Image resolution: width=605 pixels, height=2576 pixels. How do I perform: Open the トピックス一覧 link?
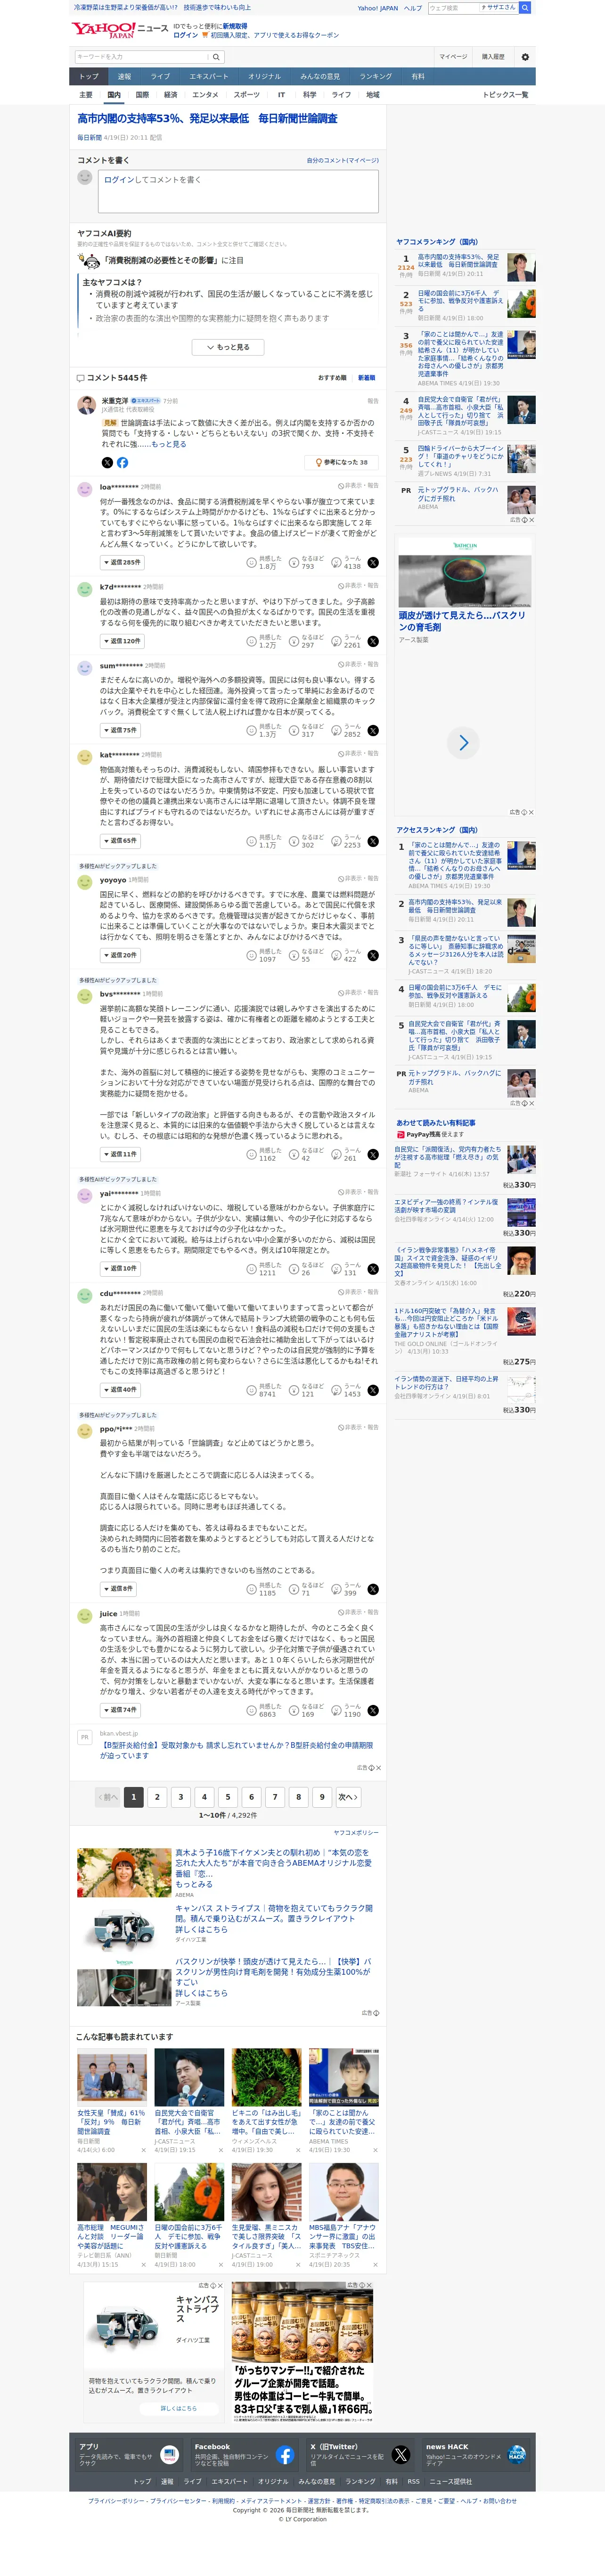coord(505,95)
